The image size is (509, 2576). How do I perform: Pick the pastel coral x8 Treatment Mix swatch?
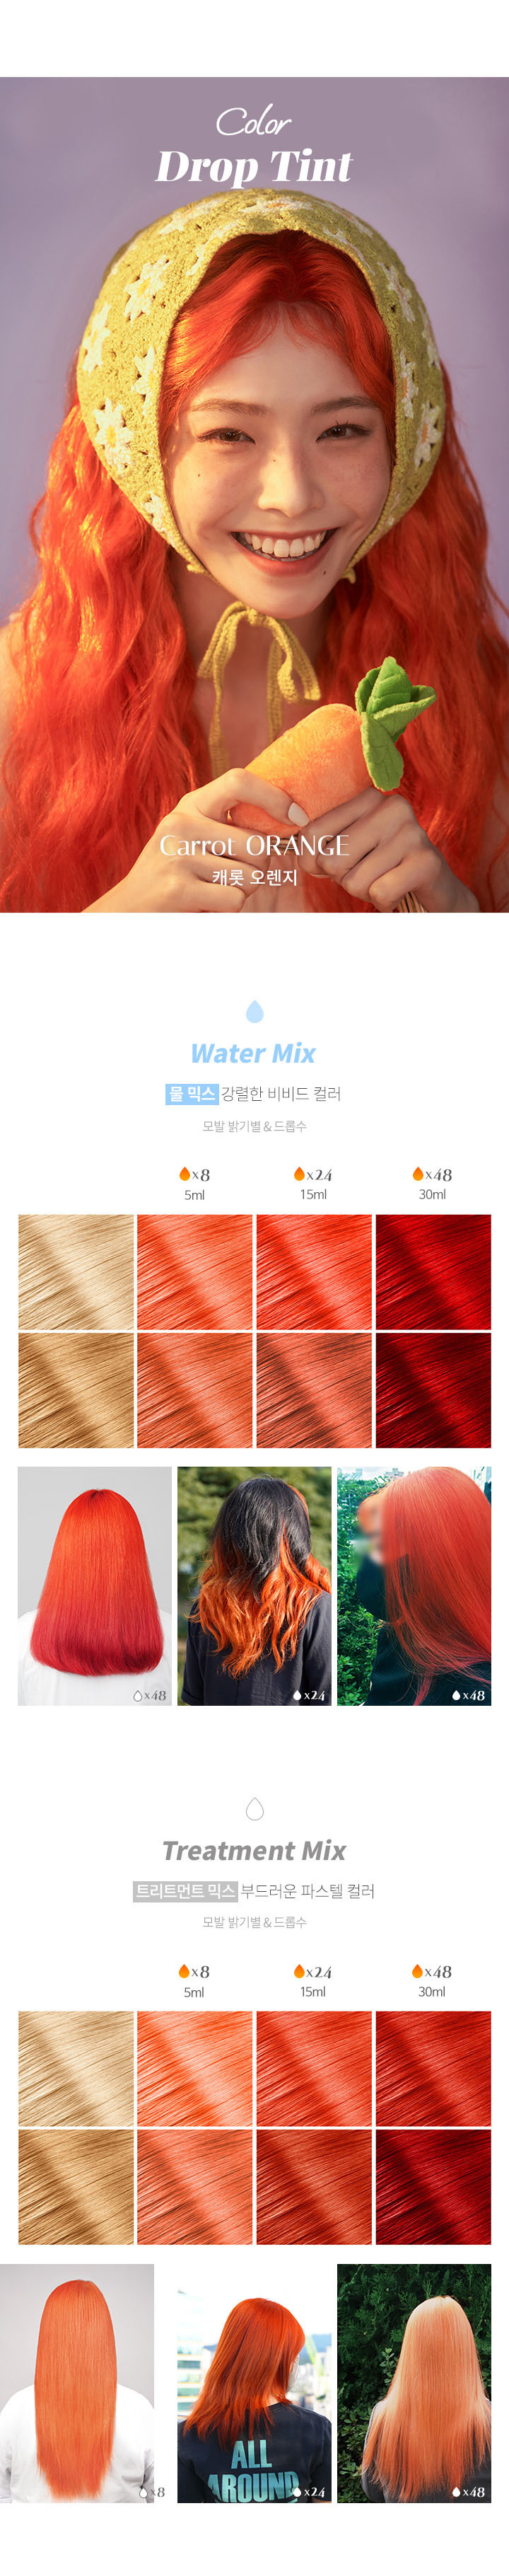195,2067
